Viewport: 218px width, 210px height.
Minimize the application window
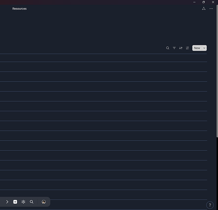coord(194,2)
